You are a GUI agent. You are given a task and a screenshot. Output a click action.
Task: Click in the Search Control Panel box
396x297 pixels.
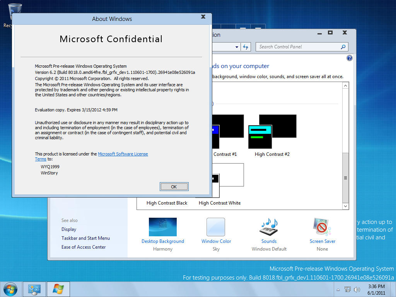point(298,47)
